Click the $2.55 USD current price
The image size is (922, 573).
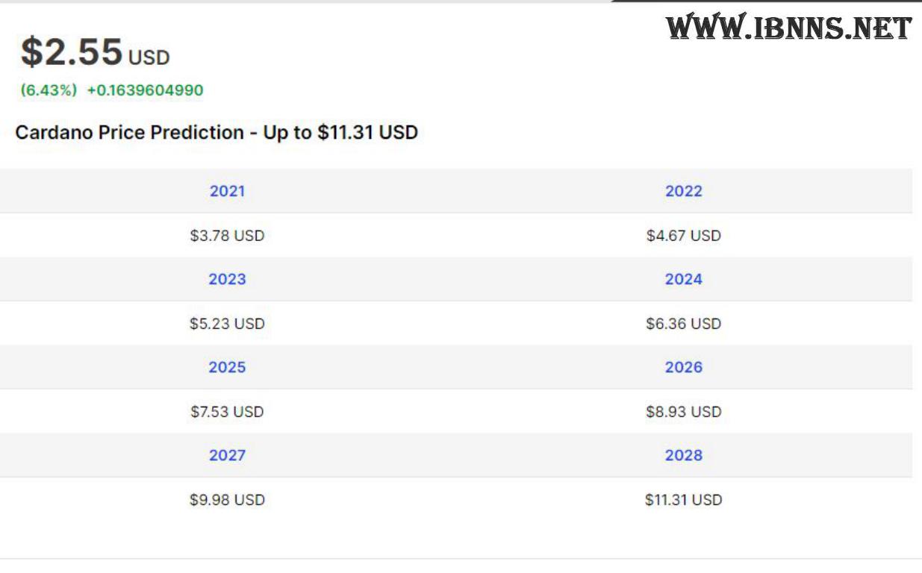tap(96, 52)
